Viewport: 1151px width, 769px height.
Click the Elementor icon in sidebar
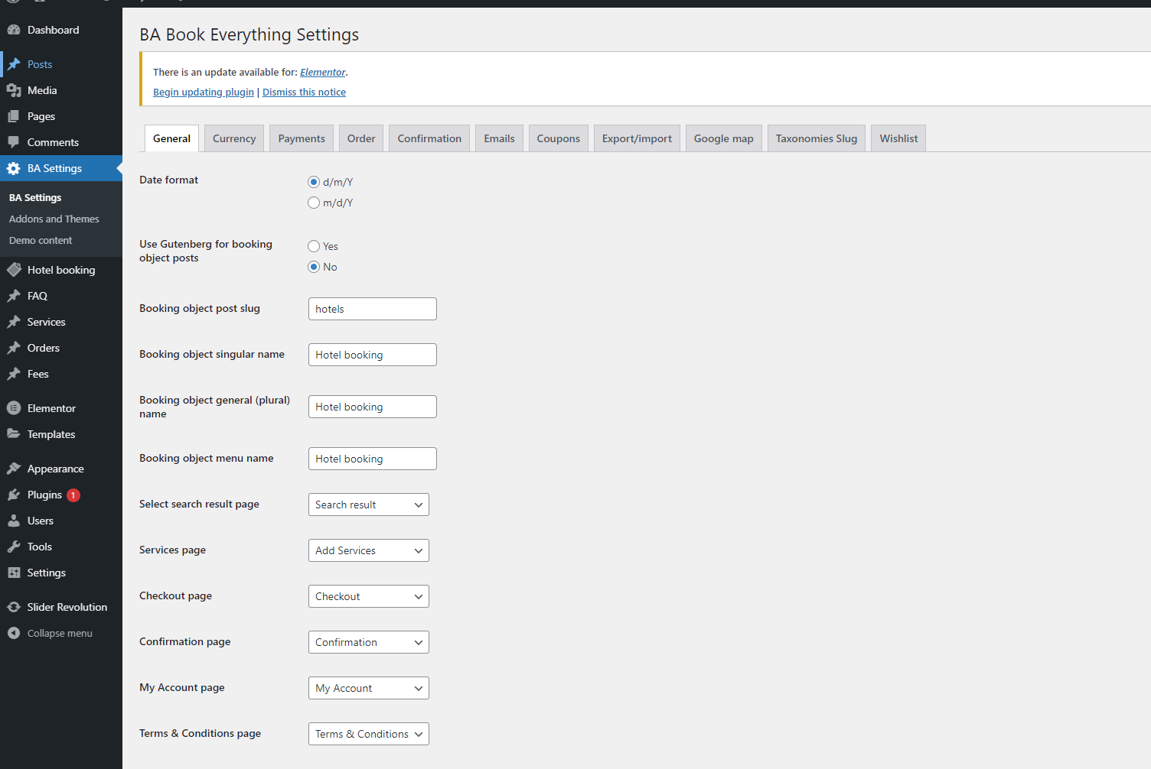14,408
